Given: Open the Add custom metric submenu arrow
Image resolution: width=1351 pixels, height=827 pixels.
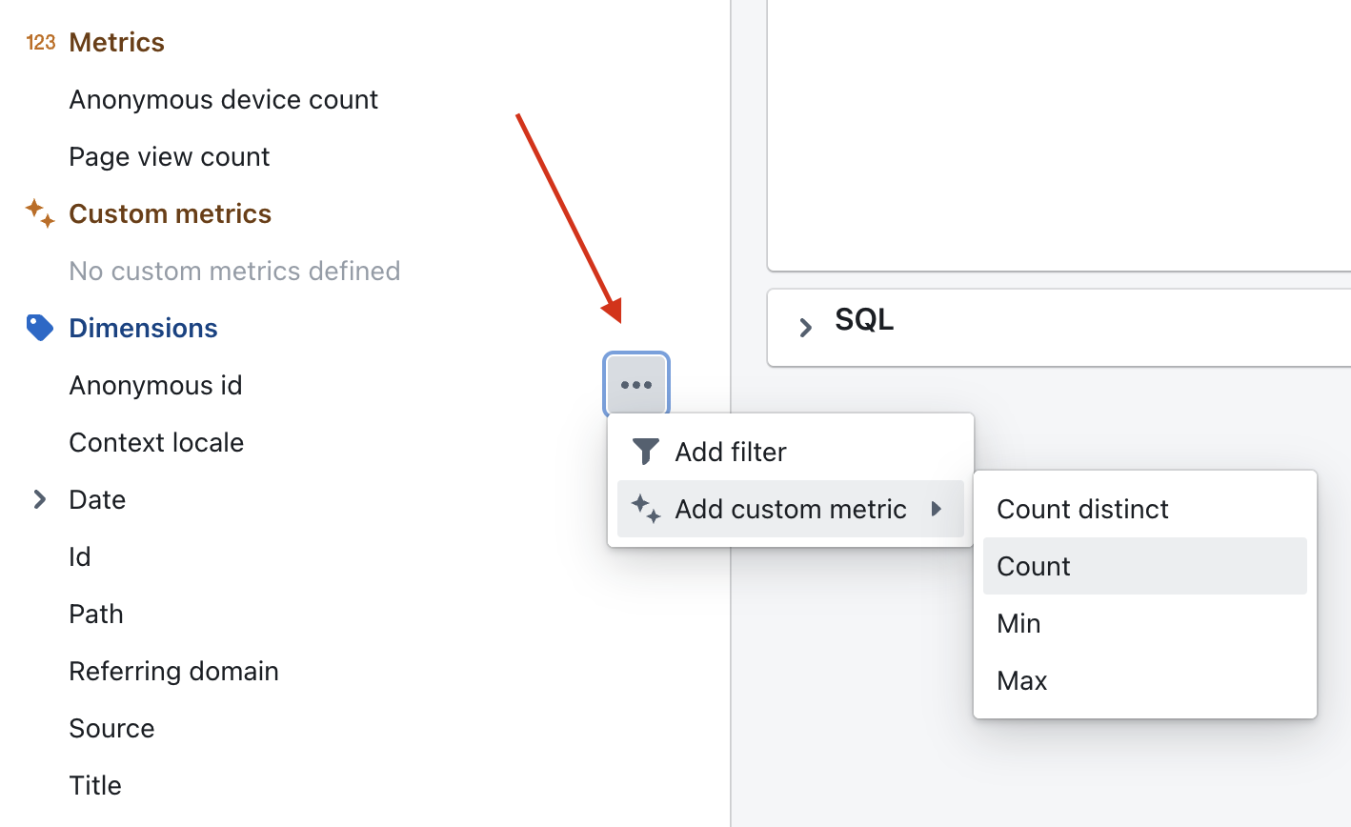Looking at the screenshot, I should point(937,509).
